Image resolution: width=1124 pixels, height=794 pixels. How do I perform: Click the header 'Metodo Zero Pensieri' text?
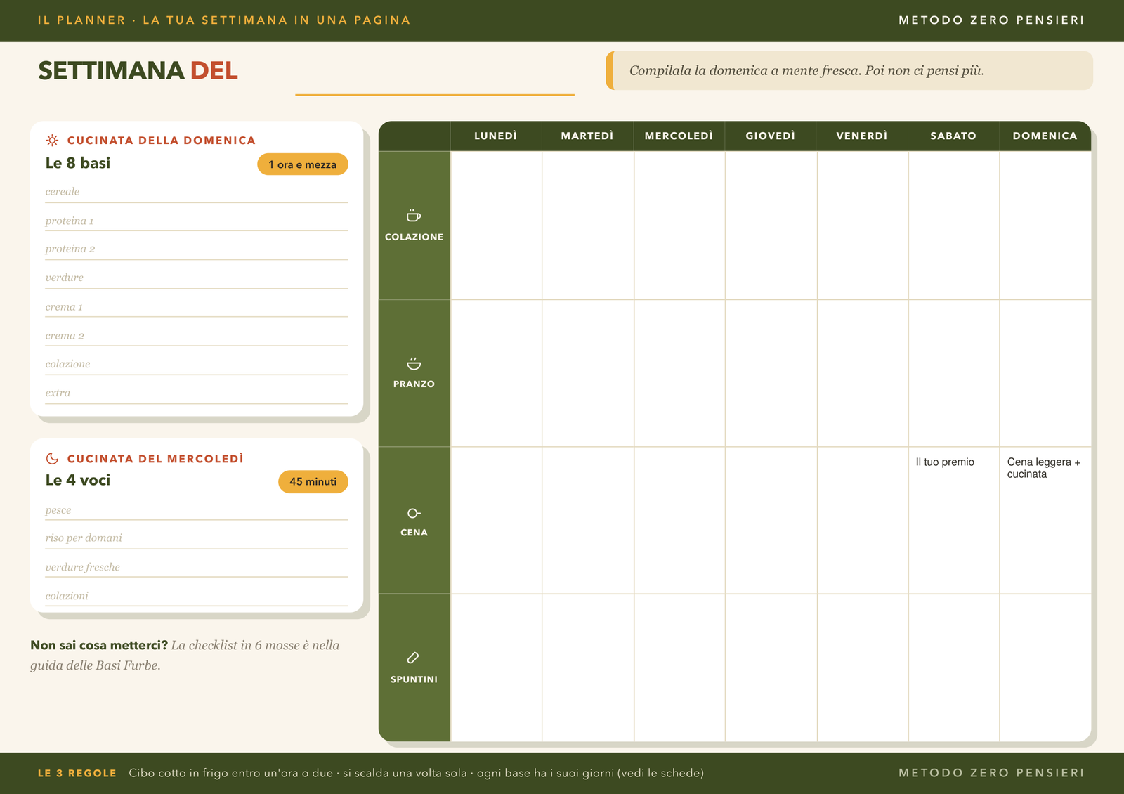991,20
